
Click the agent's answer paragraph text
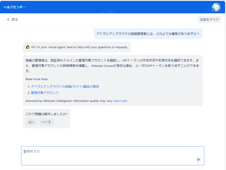(113, 65)
